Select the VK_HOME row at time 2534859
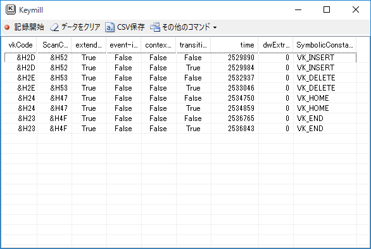This screenshot has width=371, height=249. [x=180, y=108]
